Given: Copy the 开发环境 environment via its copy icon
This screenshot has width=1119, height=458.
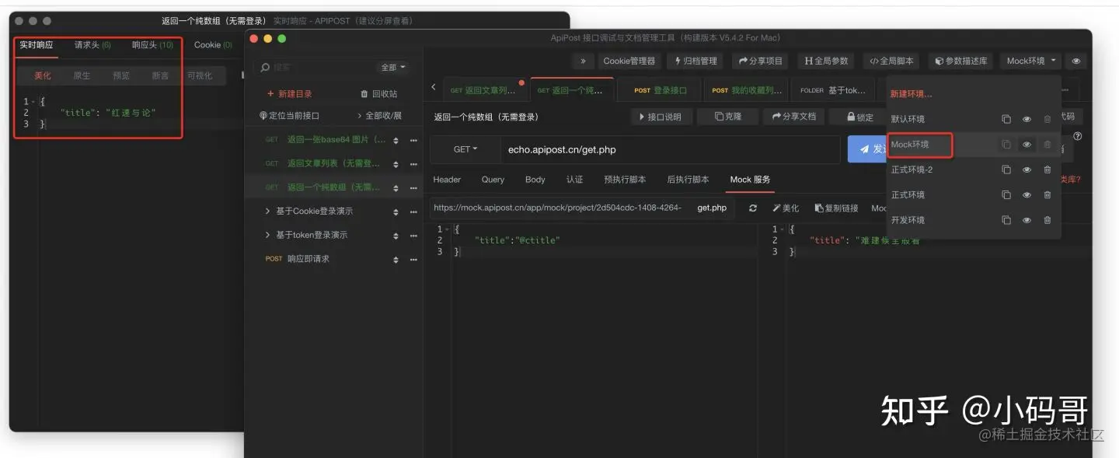Looking at the screenshot, I should [1006, 220].
